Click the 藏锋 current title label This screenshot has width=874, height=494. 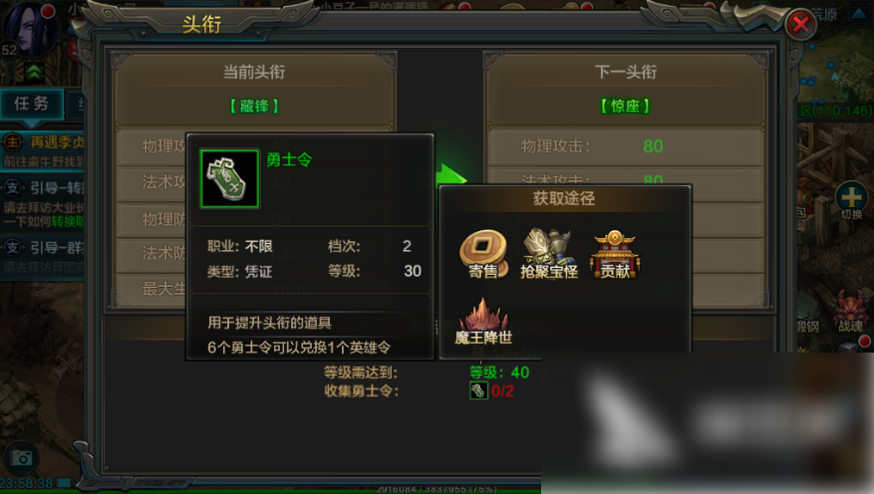(x=254, y=106)
